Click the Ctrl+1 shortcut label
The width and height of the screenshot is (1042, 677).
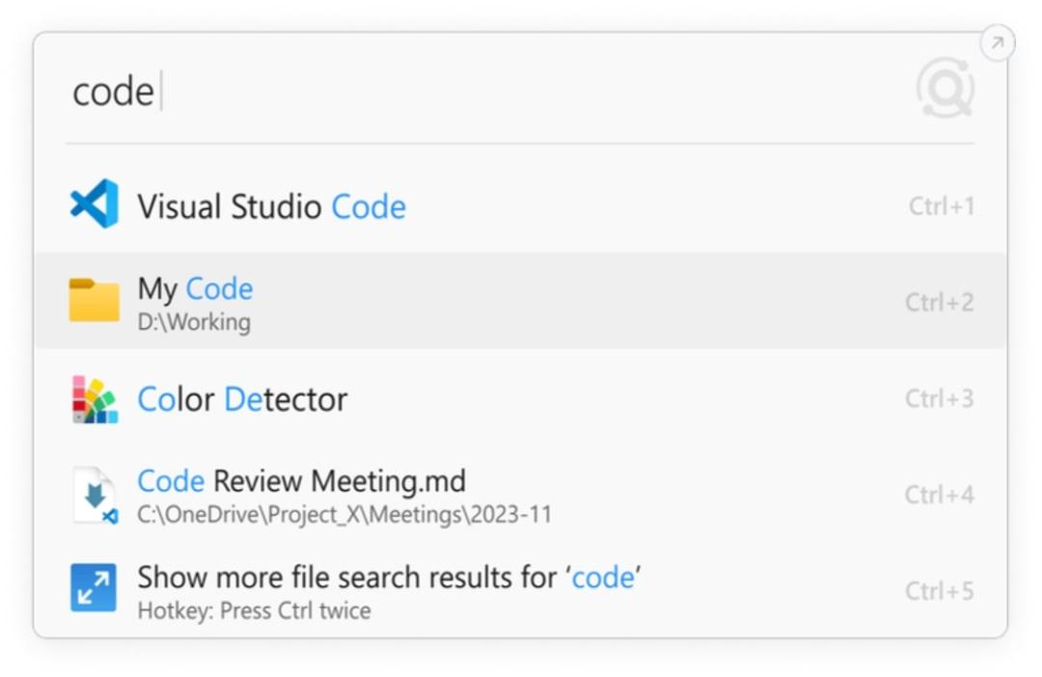(x=942, y=206)
